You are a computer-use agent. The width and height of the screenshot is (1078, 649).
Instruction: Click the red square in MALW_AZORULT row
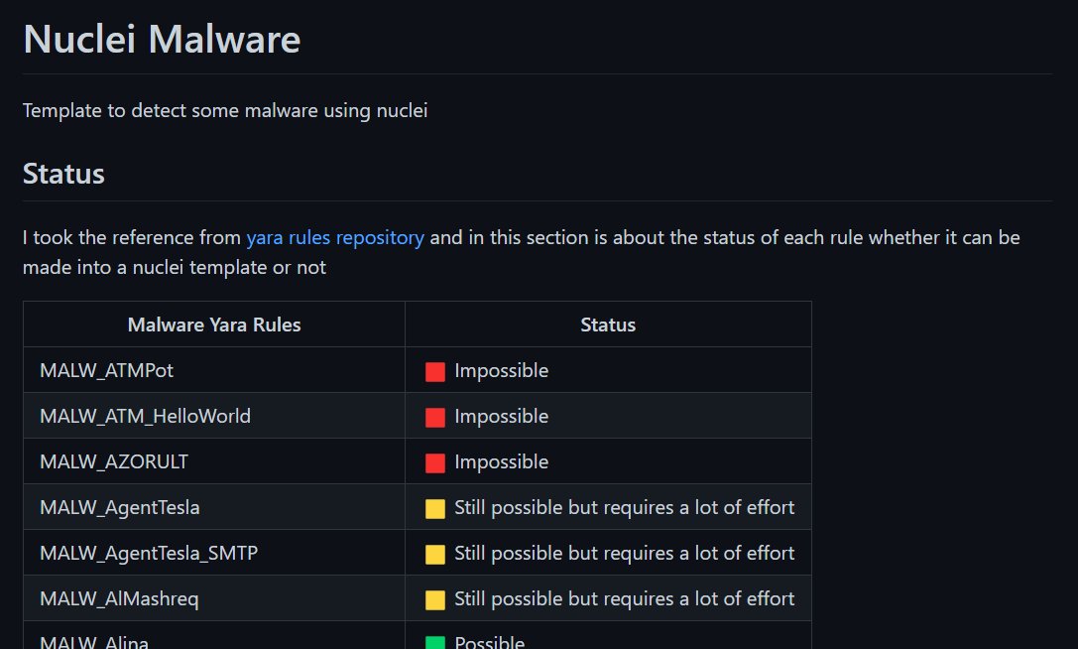tap(435, 462)
